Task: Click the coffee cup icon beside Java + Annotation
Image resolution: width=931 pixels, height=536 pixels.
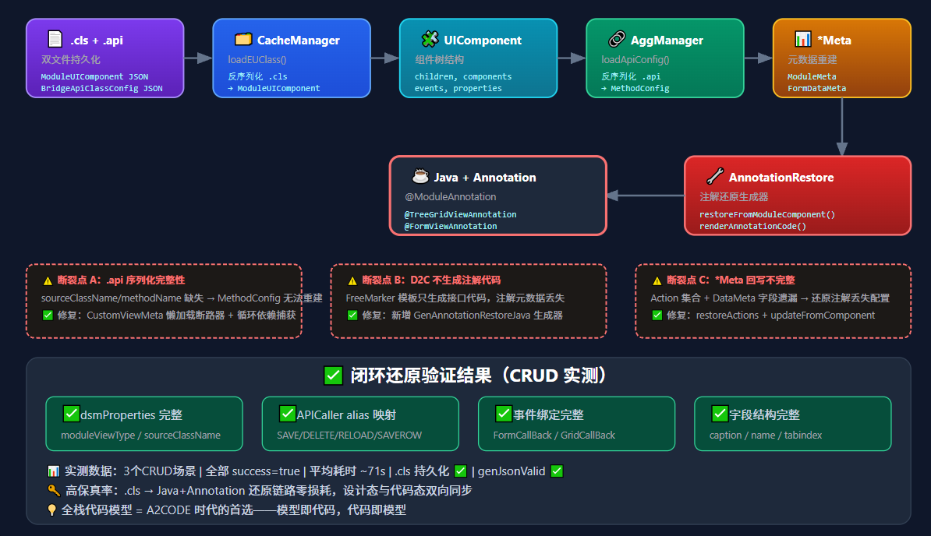Action: [x=420, y=176]
